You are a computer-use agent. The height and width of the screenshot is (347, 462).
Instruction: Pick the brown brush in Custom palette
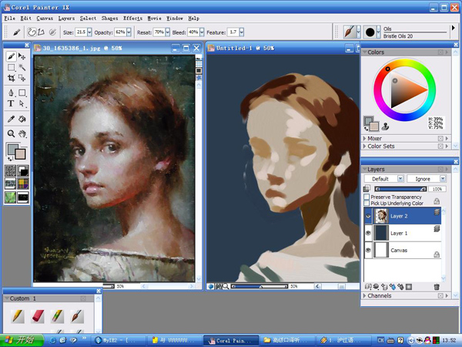pos(77,316)
